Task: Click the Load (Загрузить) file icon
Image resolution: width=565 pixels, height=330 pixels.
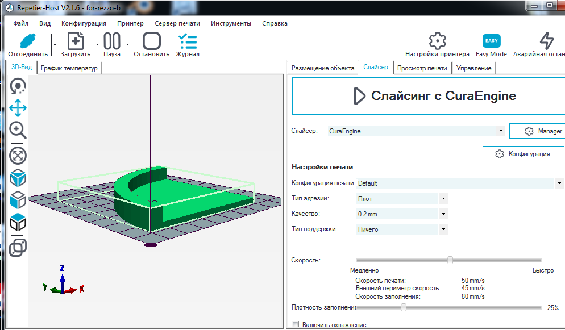Action: (x=75, y=41)
